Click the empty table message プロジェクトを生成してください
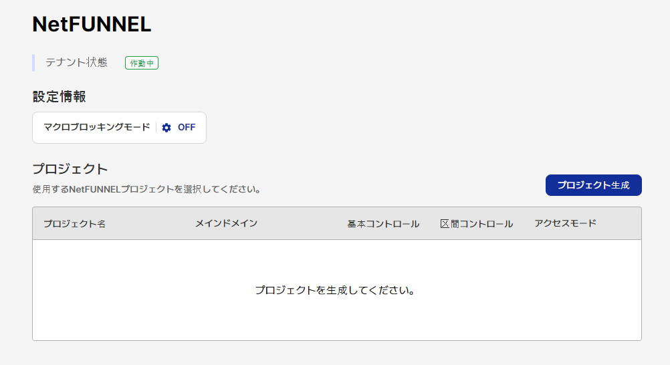 [335, 290]
